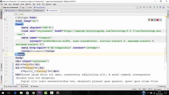Click the 10:7 caret position indicator
The width and height of the screenshot is (169, 95).
point(140,89)
